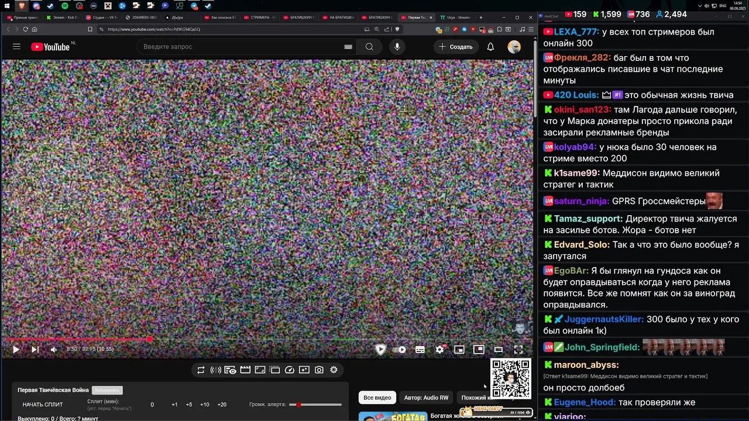The height and width of the screenshot is (421, 749).
Task: Click the shield play icon in player controls
Action: click(x=380, y=349)
